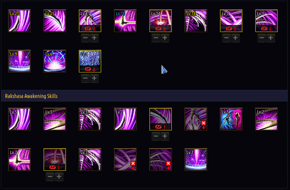Screen dimensions: 290x190
Task: Click the Lv.5 two characters awakening skill icon
Action: coord(231,119)
